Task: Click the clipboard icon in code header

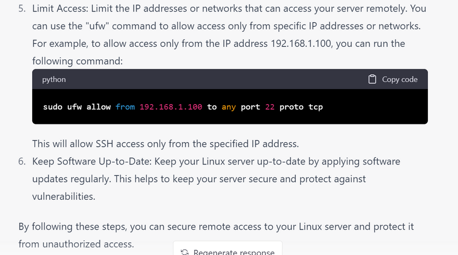Action: [372, 80]
